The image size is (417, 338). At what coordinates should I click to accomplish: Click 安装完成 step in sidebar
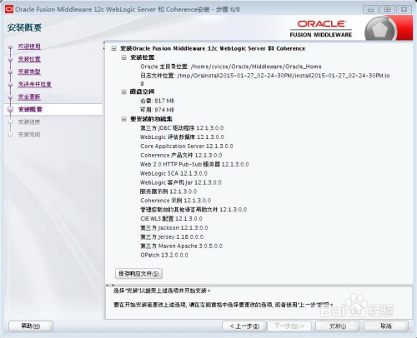(x=29, y=135)
